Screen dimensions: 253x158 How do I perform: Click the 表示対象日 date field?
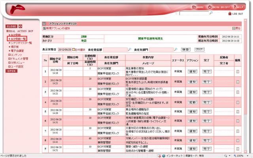pos(65,49)
